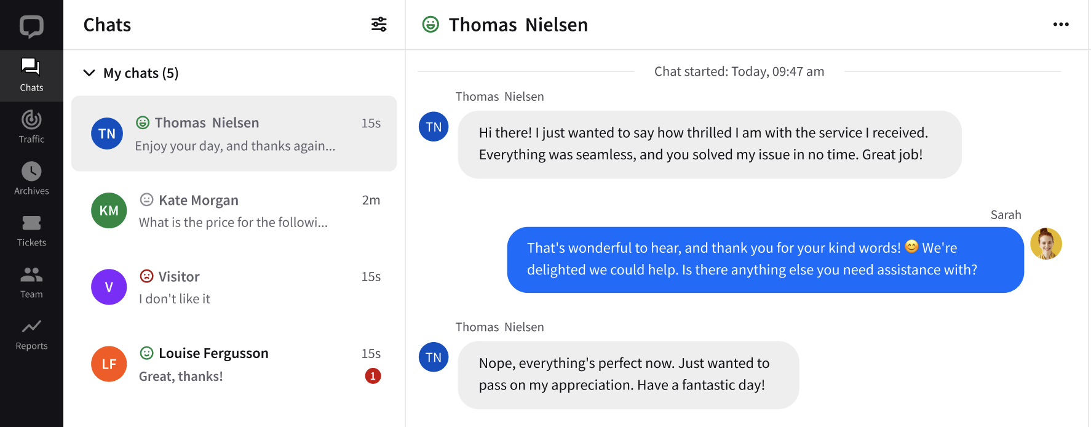This screenshot has width=1091, height=427.
Task: Click the happy face icon beside header name
Action: point(430,25)
